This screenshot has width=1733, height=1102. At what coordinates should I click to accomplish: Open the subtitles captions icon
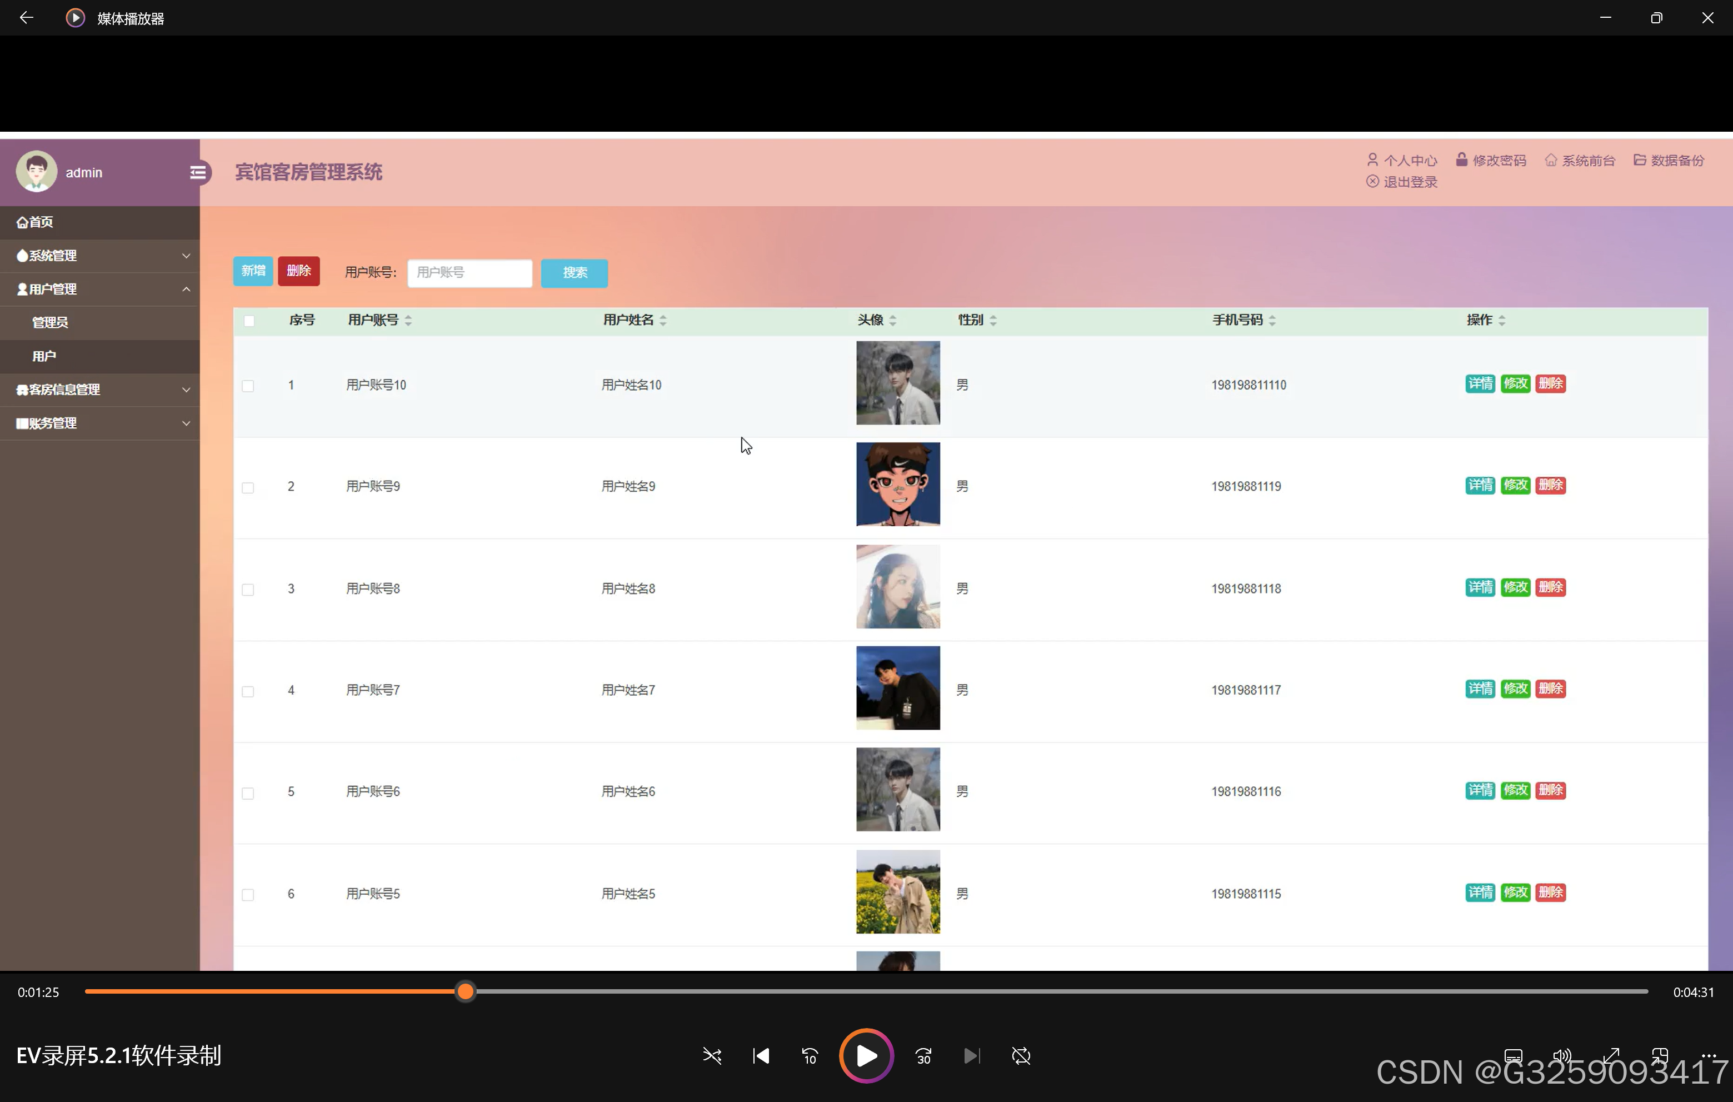pos(1513,1056)
